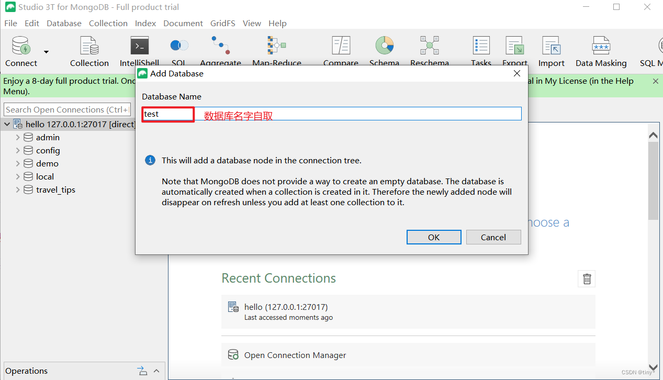The width and height of the screenshot is (663, 380).
Task: Open the Map-Reduce tool icon
Action: (x=277, y=46)
